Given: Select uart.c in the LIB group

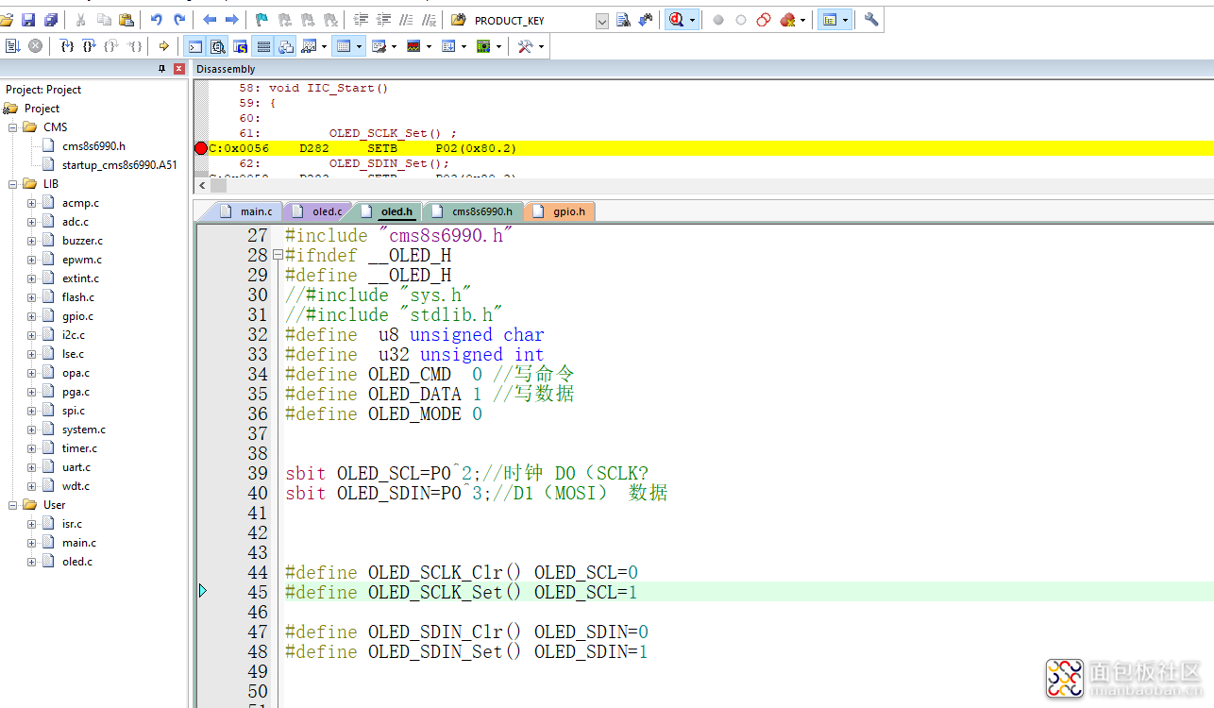Looking at the screenshot, I should [x=76, y=467].
